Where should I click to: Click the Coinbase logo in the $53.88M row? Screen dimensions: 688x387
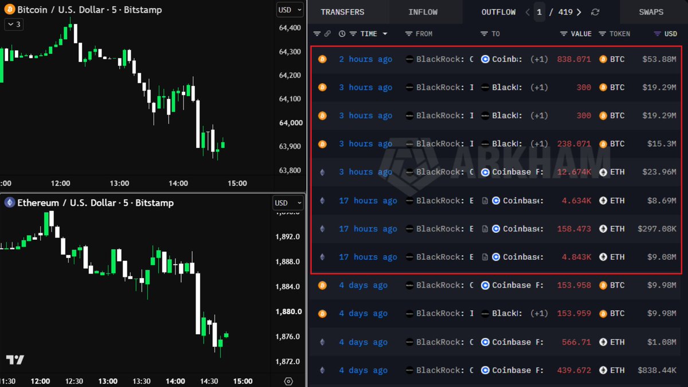click(x=485, y=59)
